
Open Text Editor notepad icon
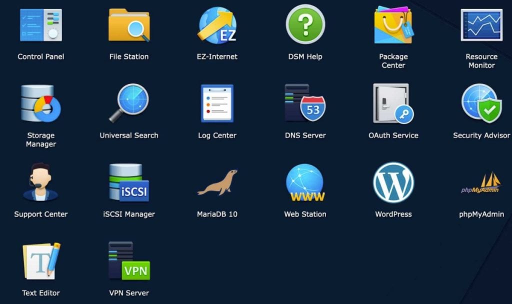click(x=41, y=261)
